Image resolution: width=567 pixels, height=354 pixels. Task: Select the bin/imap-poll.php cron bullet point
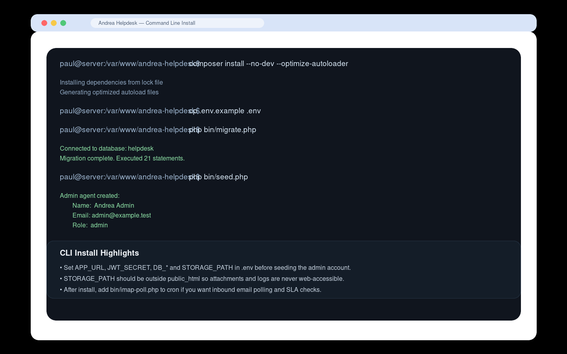click(x=191, y=289)
